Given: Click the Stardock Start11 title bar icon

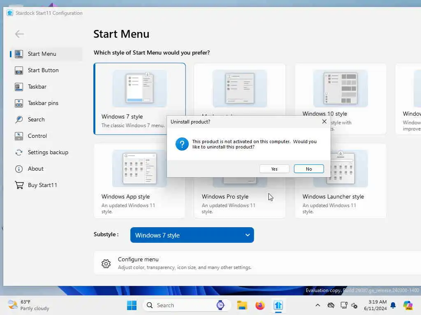Looking at the screenshot, I should pyautogui.click(x=10, y=13).
